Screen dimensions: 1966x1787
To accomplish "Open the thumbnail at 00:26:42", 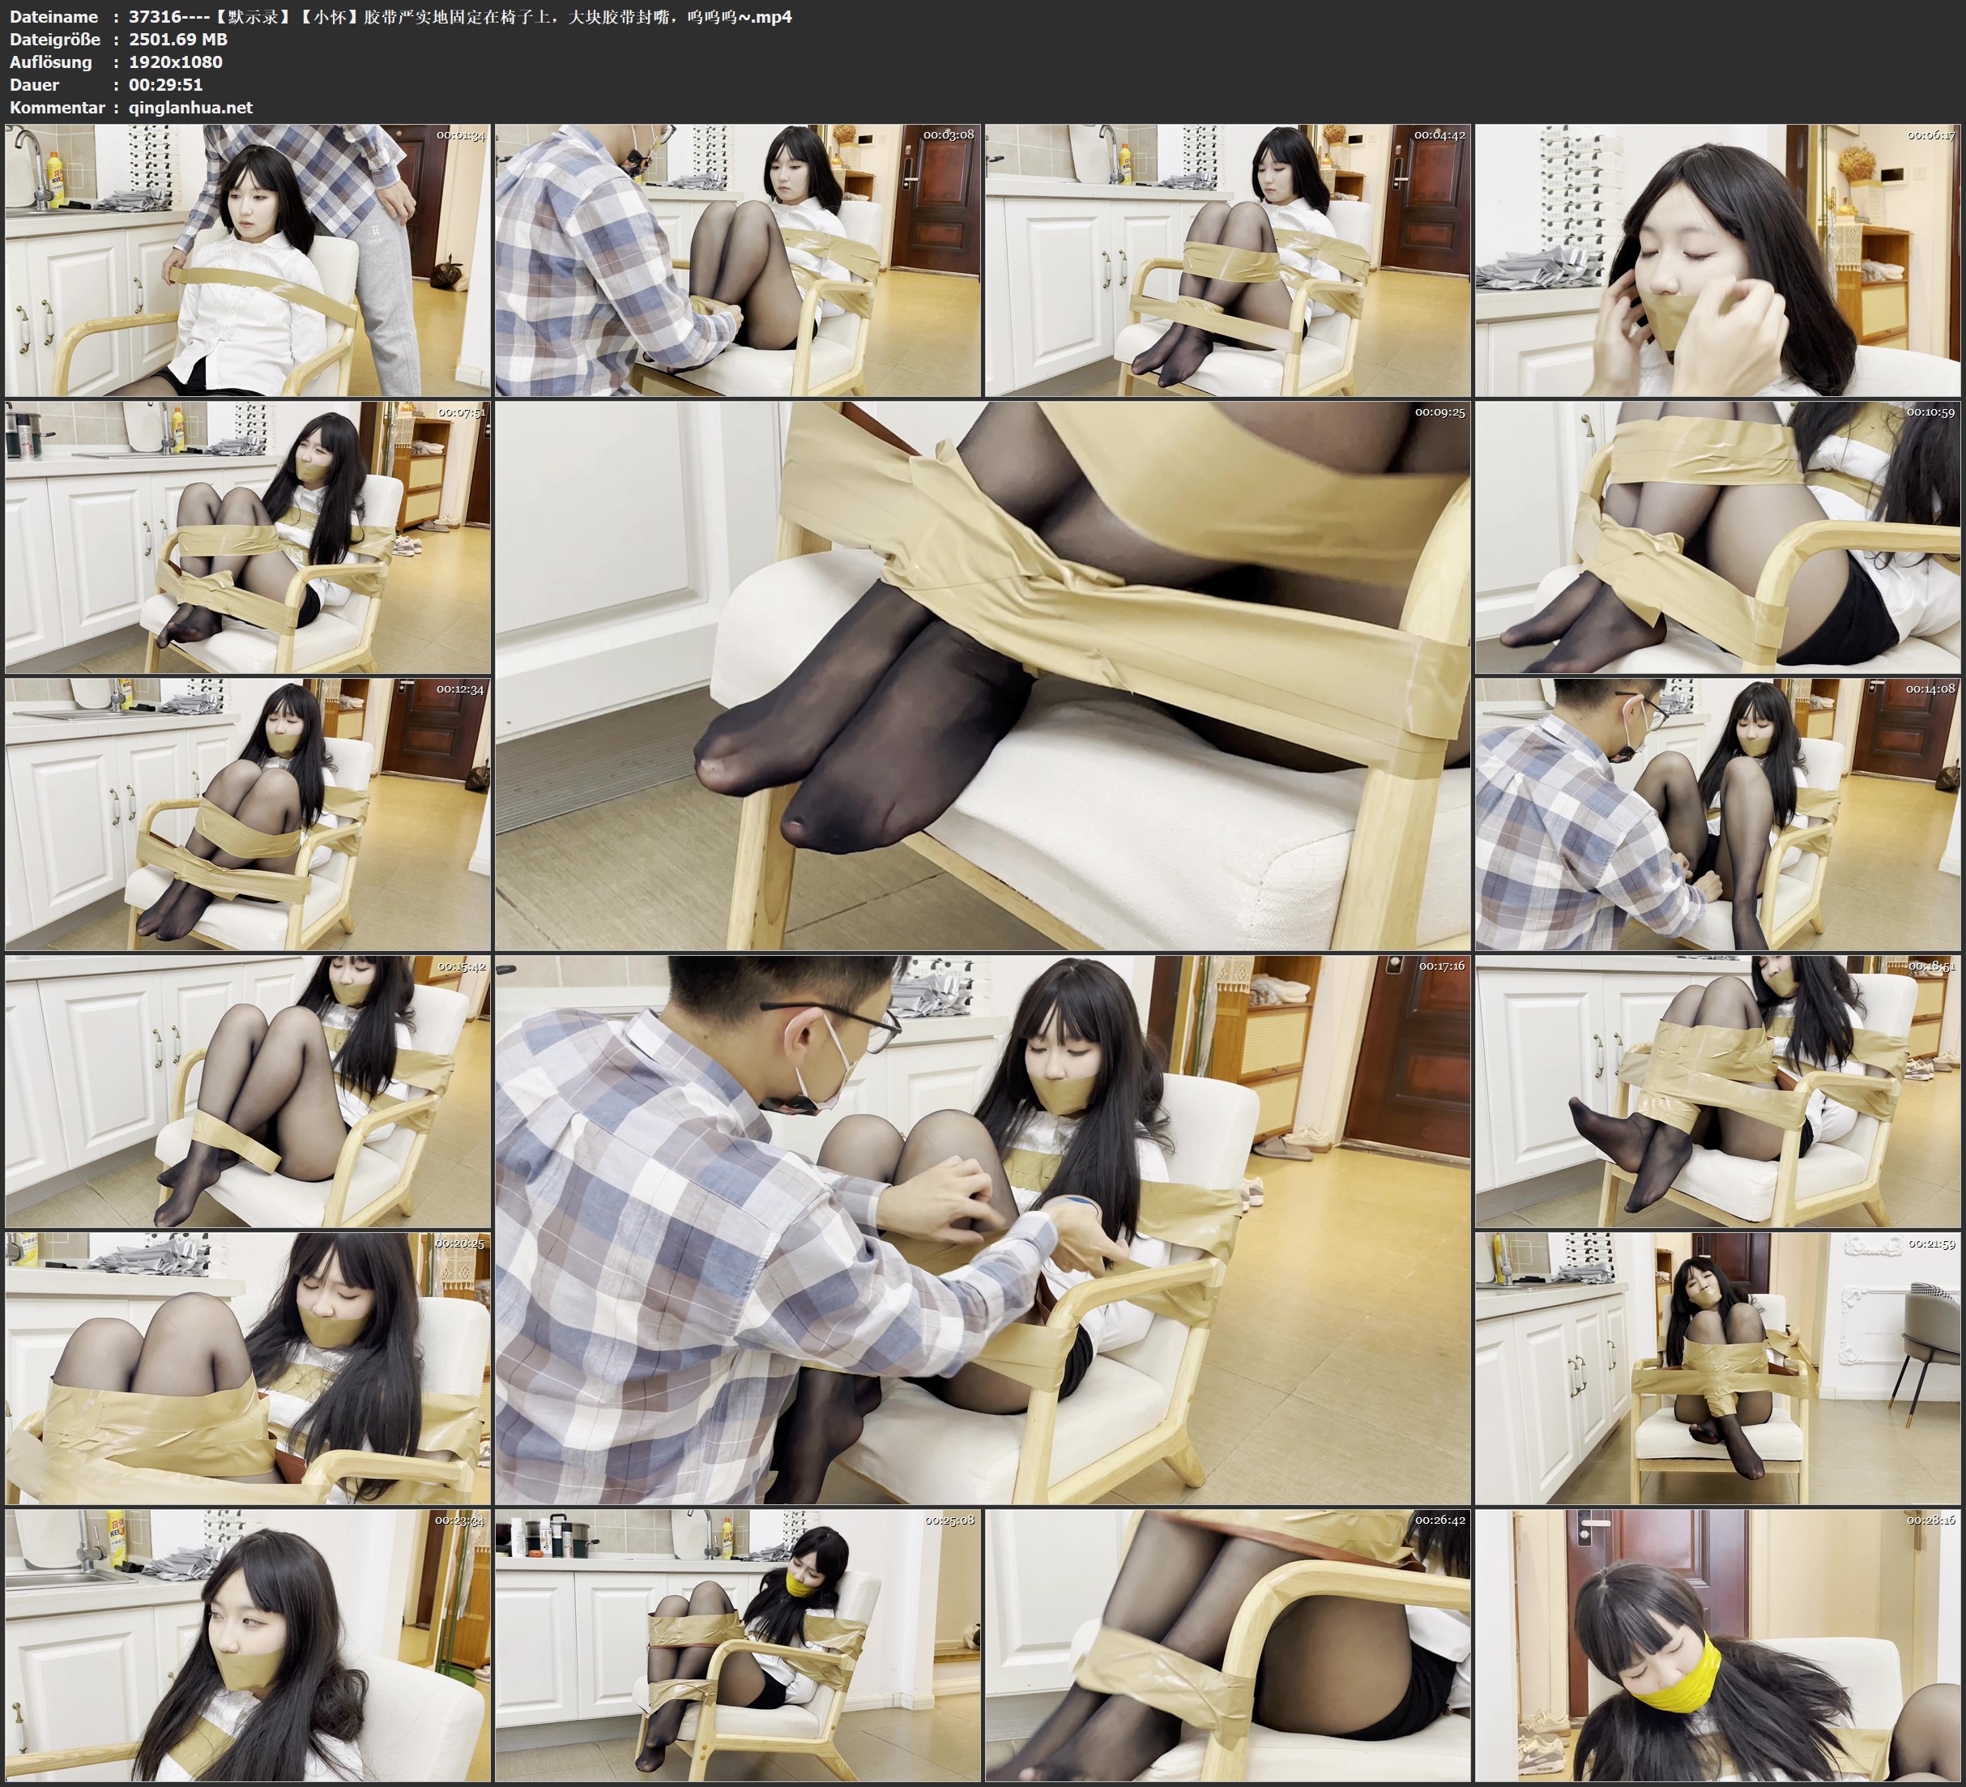I will 1228,1644.
